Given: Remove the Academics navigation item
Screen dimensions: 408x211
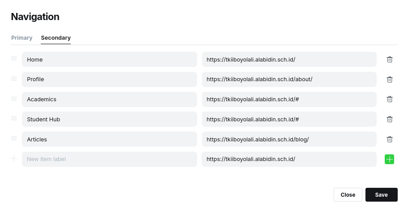Looking at the screenshot, I should point(390,99).
